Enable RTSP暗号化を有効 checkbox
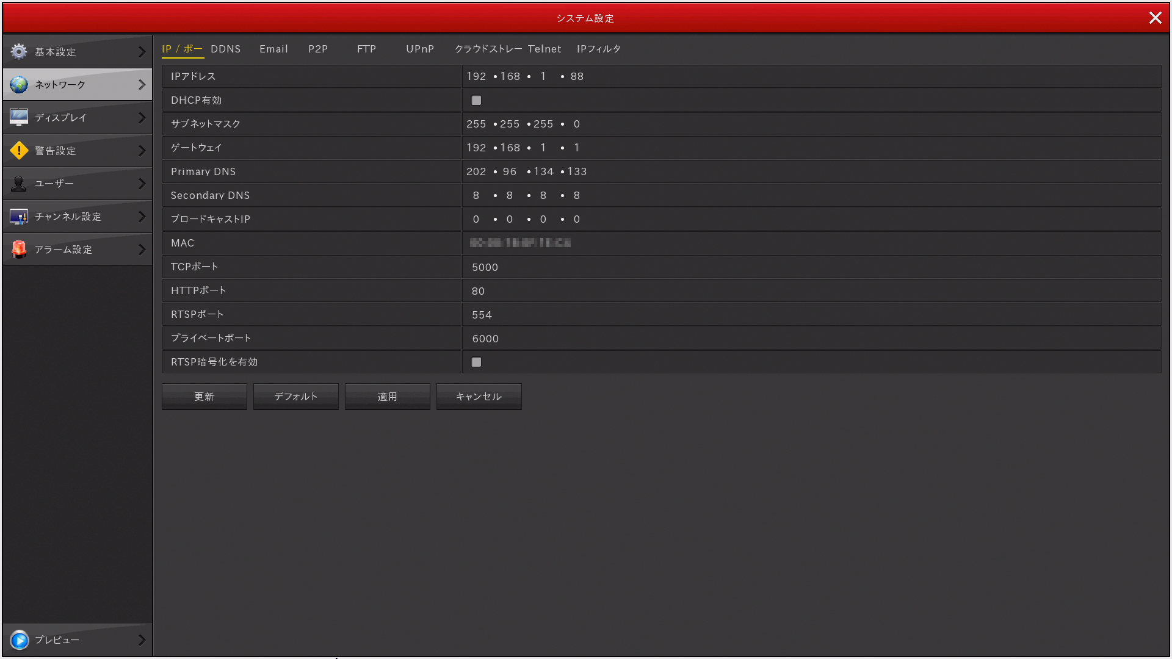This screenshot has width=1172, height=659. pos(477,362)
